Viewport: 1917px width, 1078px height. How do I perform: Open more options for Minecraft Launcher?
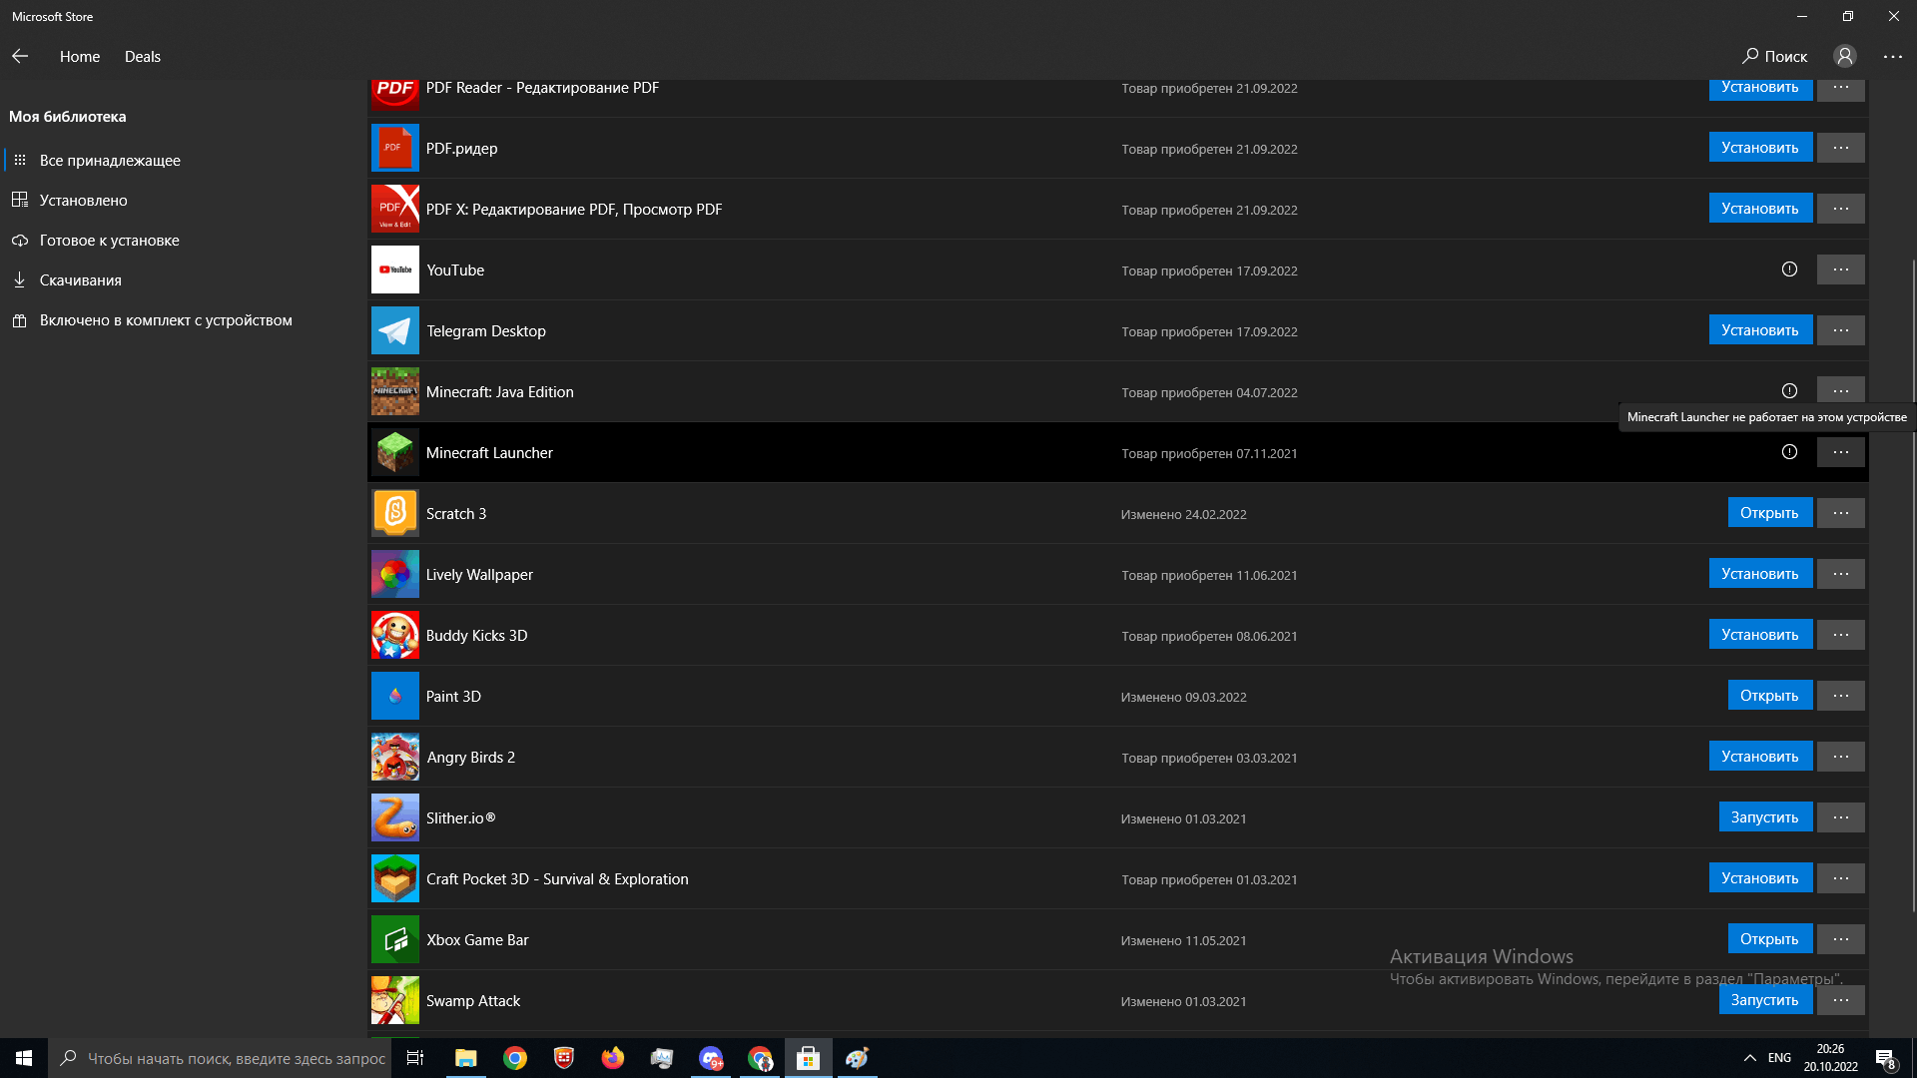pos(1841,452)
